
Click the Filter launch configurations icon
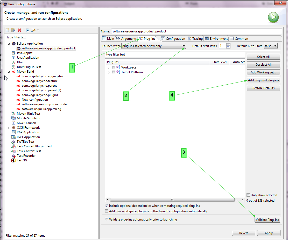click(33, 30)
